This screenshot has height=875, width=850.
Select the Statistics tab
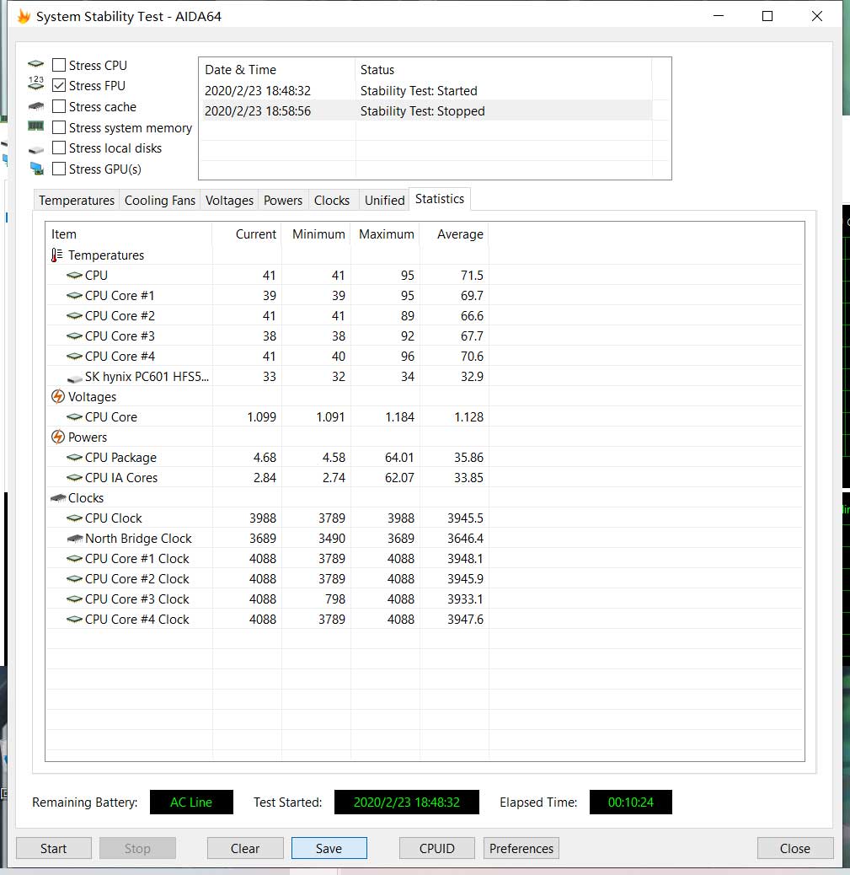coord(440,199)
